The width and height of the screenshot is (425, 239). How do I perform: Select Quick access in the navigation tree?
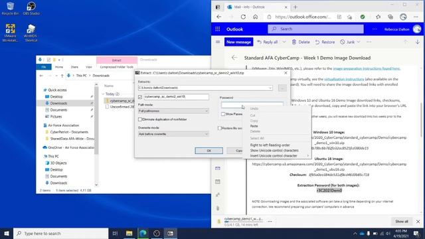57,90
